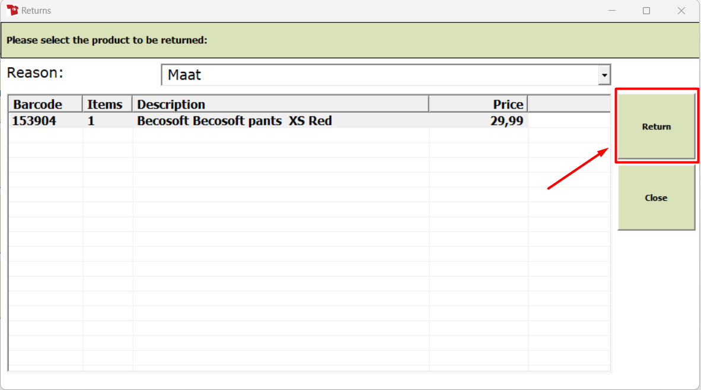Click the empty header after Price column
Image resolution: width=701 pixels, height=390 pixels.
pyautogui.click(x=569, y=104)
